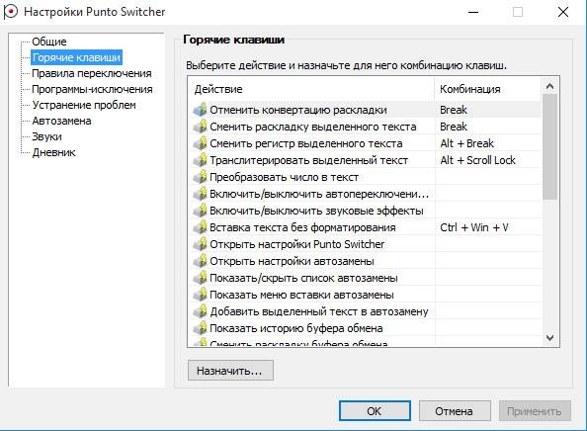Viewport: 587px width, 431px height.
Task: Click the Отмена button
Action: (x=455, y=411)
